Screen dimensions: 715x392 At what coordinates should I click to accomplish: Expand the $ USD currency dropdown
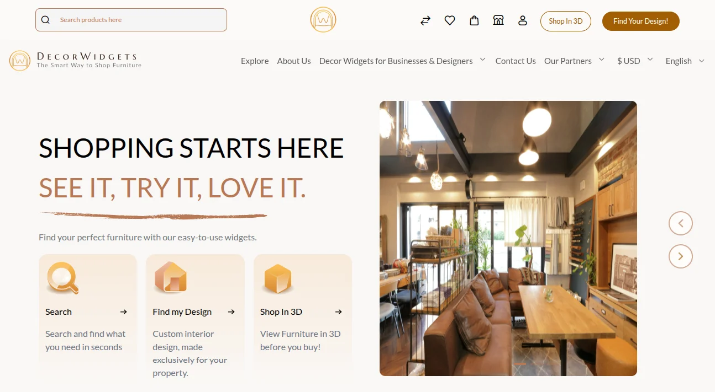coord(635,61)
